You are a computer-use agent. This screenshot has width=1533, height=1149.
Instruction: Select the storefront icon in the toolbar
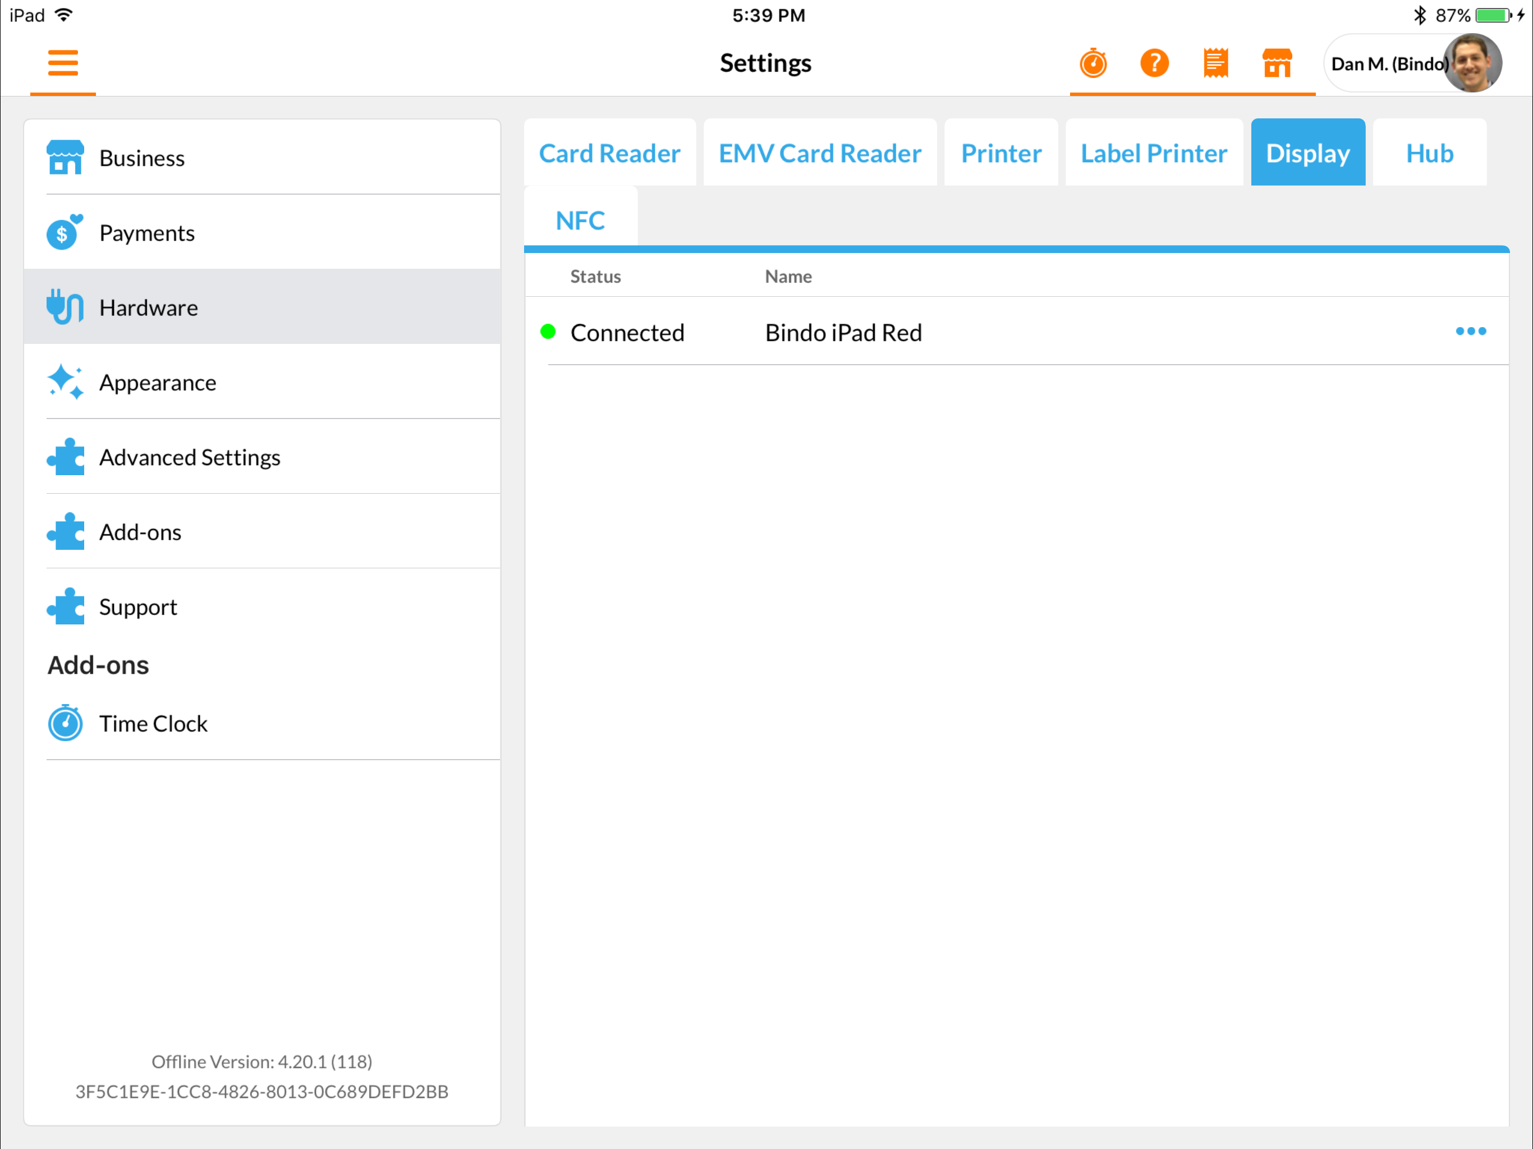[1277, 63]
